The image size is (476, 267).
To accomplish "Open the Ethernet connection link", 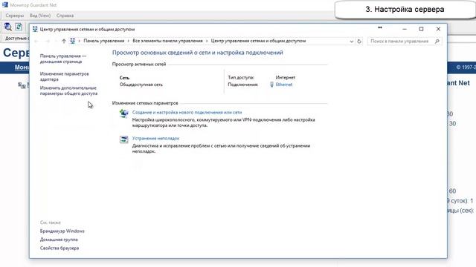I will [x=284, y=85].
